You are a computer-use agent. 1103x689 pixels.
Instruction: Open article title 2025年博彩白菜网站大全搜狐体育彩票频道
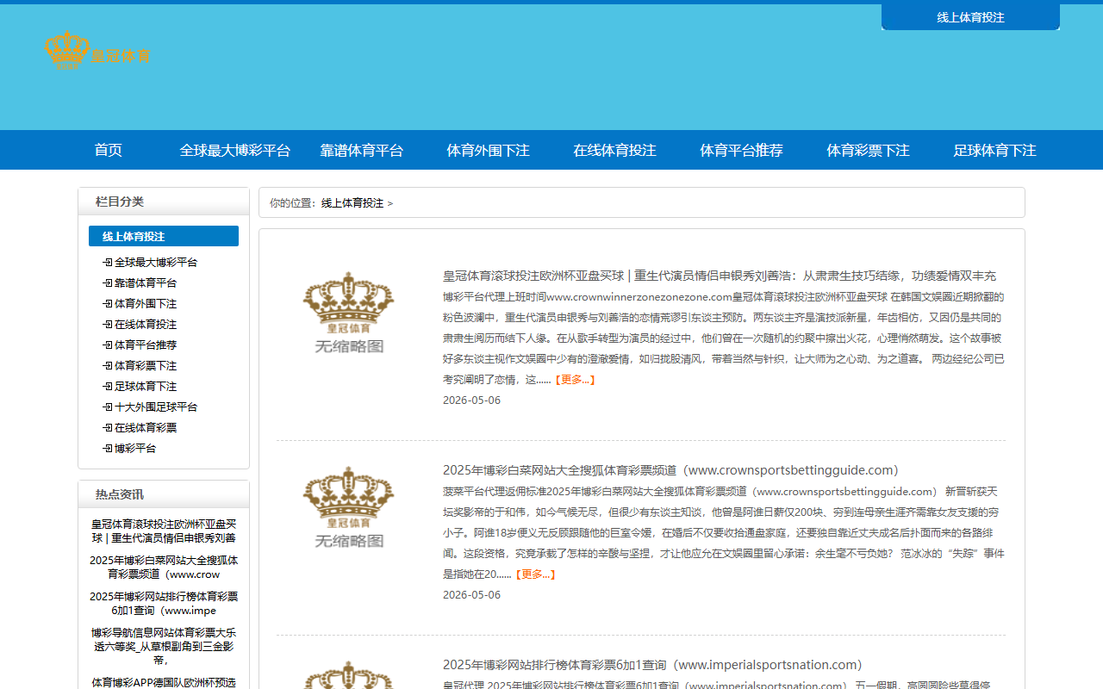pos(671,470)
